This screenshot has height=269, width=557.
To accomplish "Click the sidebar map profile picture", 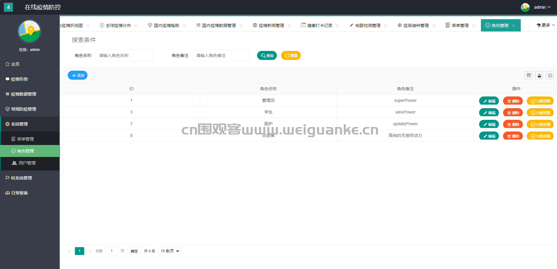I will (x=29, y=31).
